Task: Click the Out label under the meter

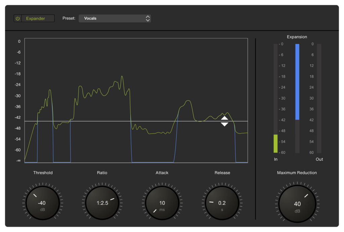Action: click(319, 159)
